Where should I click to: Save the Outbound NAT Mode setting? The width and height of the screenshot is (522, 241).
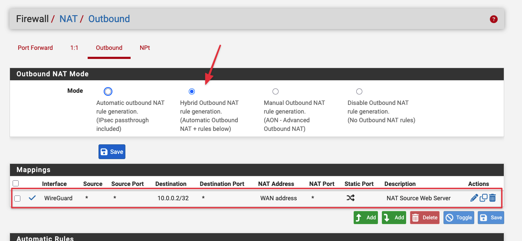112,152
